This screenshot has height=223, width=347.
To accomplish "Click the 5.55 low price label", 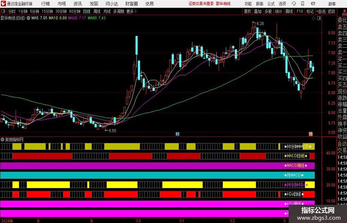I will [112, 131].
